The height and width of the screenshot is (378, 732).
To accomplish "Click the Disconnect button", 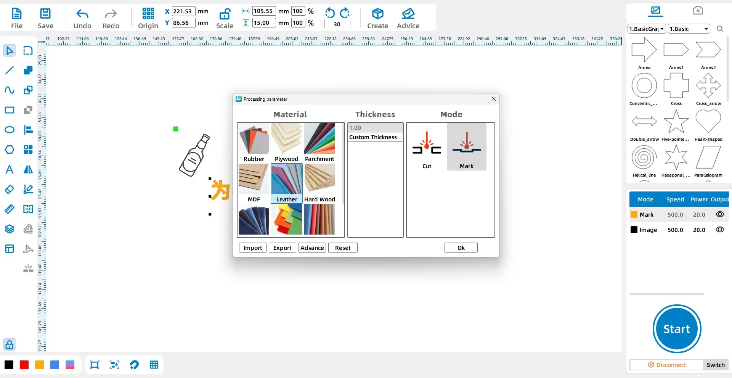I will [667, 365].
